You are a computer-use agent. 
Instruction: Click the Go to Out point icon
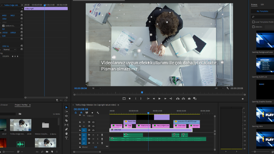click(x=171, y=99)
